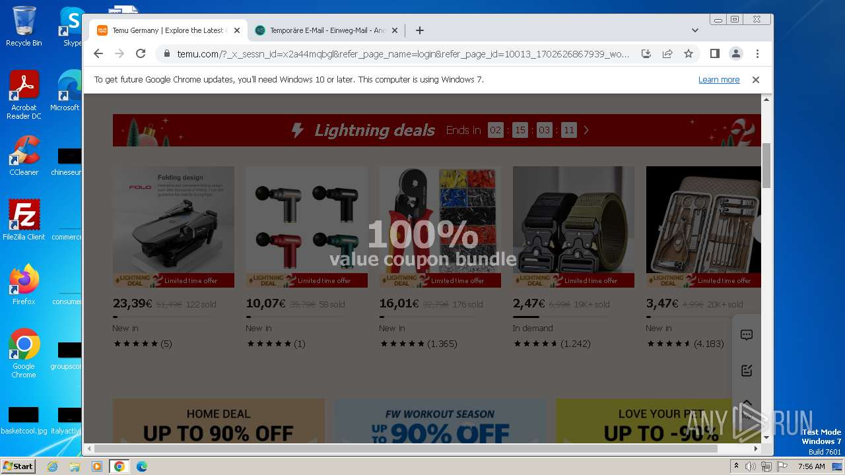
Task: Open the Chrome side panel
Action: coord(714,53)
